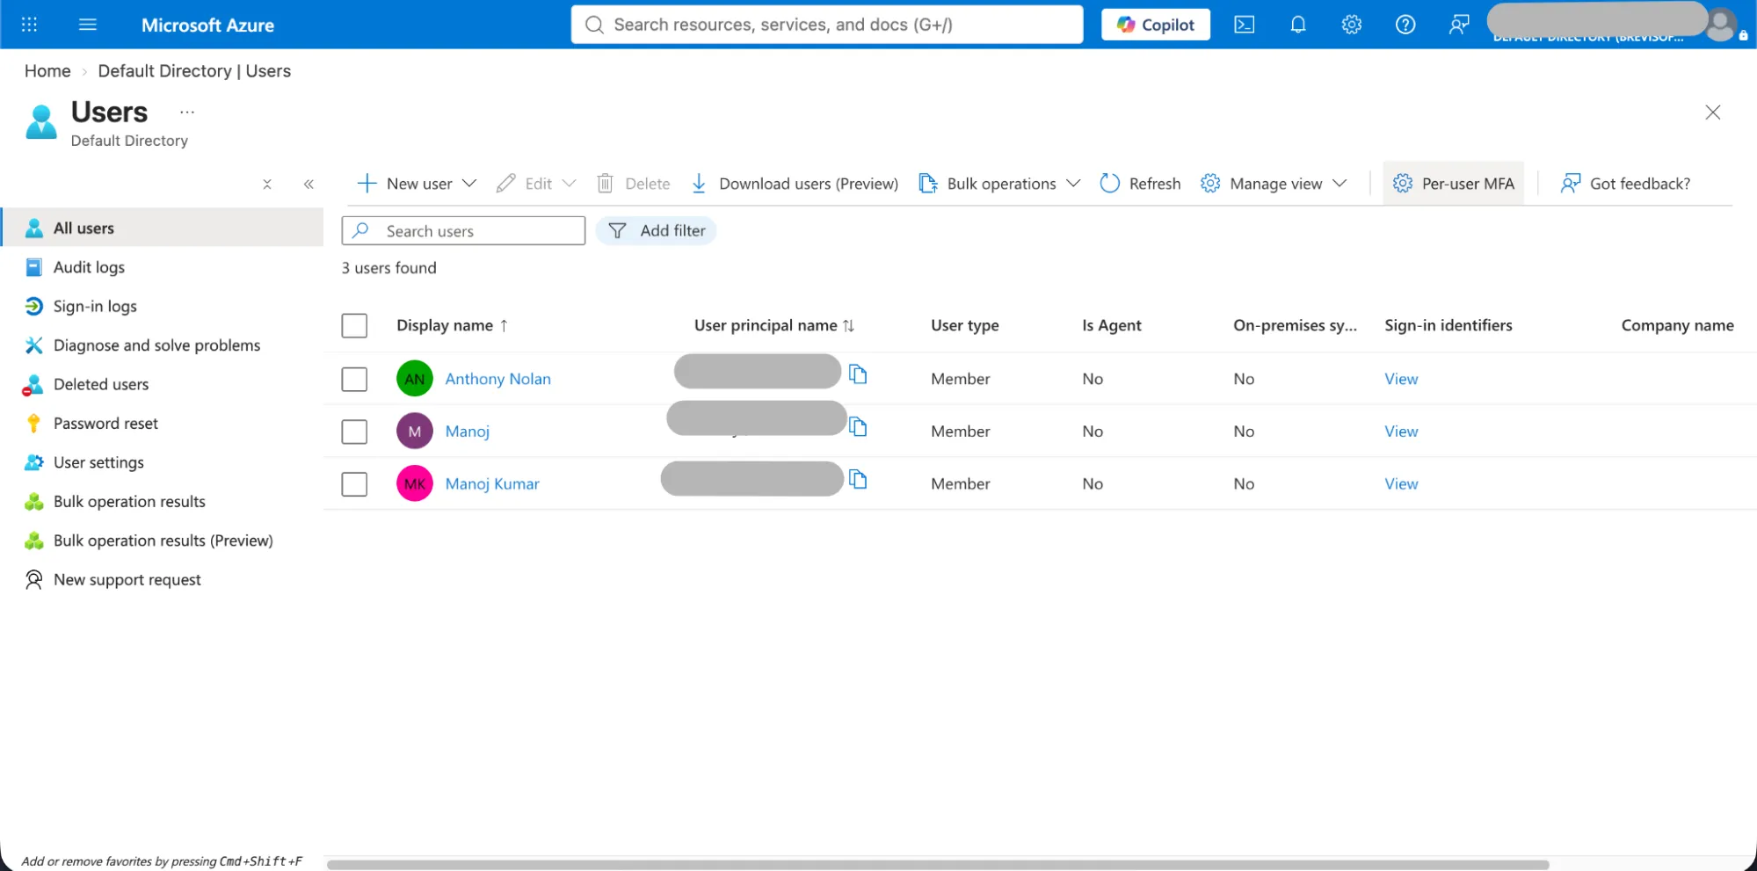The image size is (1757, 871).
Task: Click the Delete toolbar button
Action: click(x=633, y=184)
